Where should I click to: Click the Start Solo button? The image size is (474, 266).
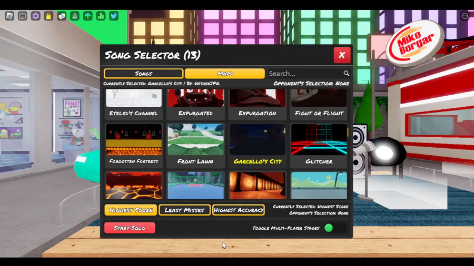click(130, 228)
